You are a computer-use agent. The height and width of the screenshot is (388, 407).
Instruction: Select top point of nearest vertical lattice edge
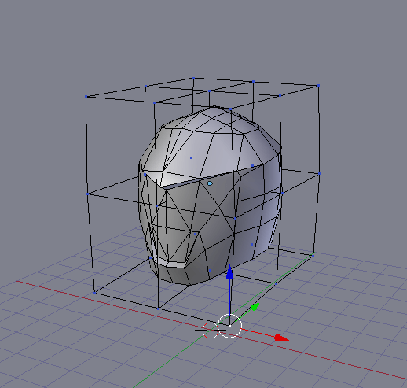(230, 109)
